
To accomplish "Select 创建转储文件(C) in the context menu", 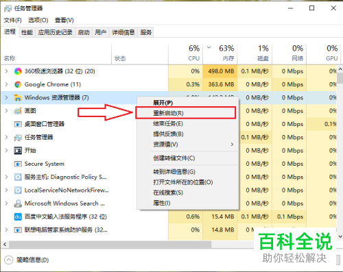I will point(188,158).
